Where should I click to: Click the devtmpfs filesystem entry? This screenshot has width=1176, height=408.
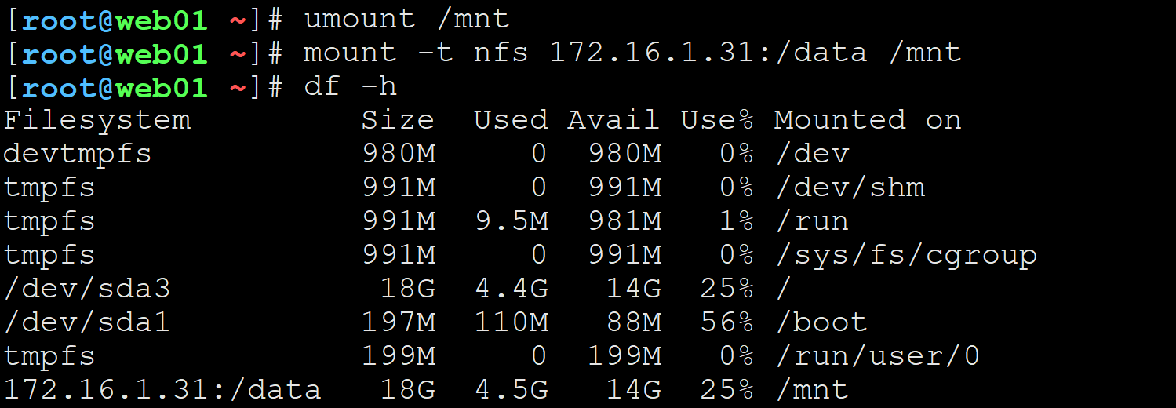pos(78,154)
